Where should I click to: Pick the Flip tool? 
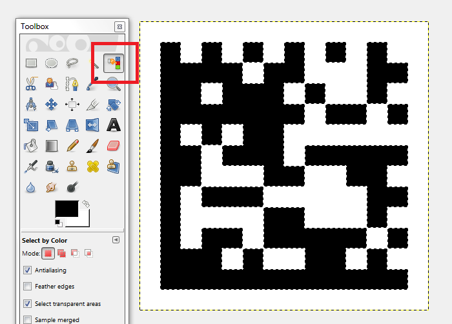(92, 125)
